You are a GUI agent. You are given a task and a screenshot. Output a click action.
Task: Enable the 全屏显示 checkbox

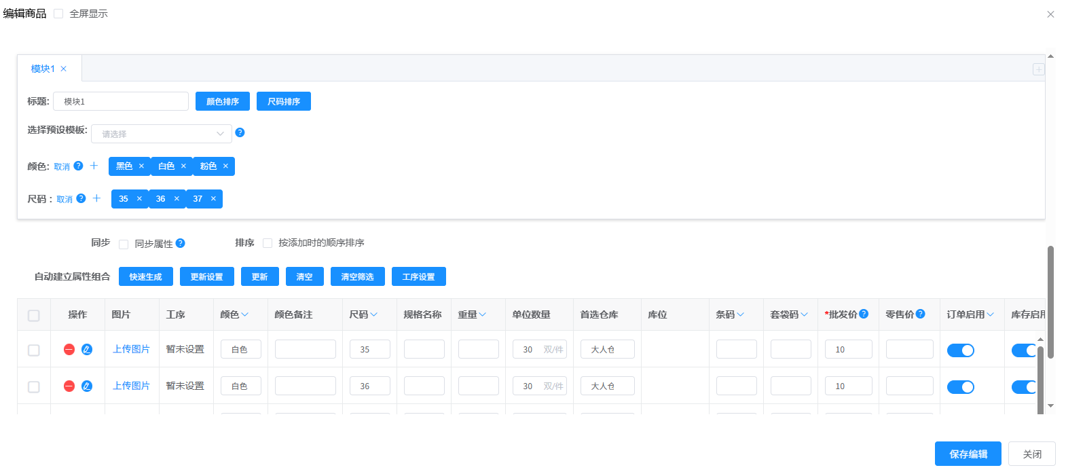(x=58, y=14)
